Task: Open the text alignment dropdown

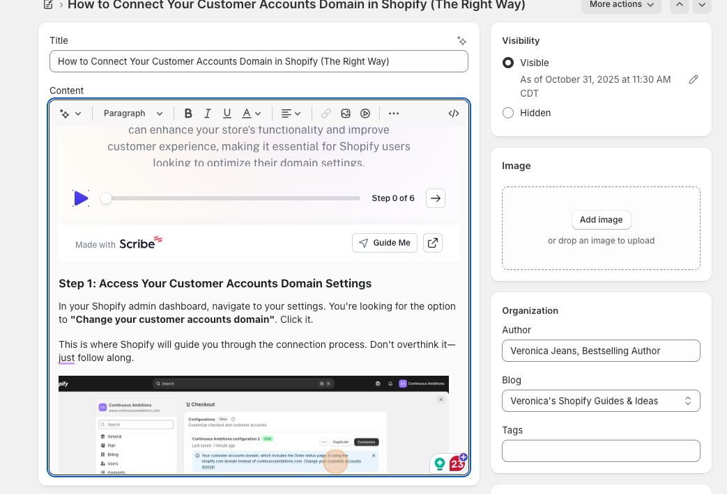Action: (x=291, y=113)
